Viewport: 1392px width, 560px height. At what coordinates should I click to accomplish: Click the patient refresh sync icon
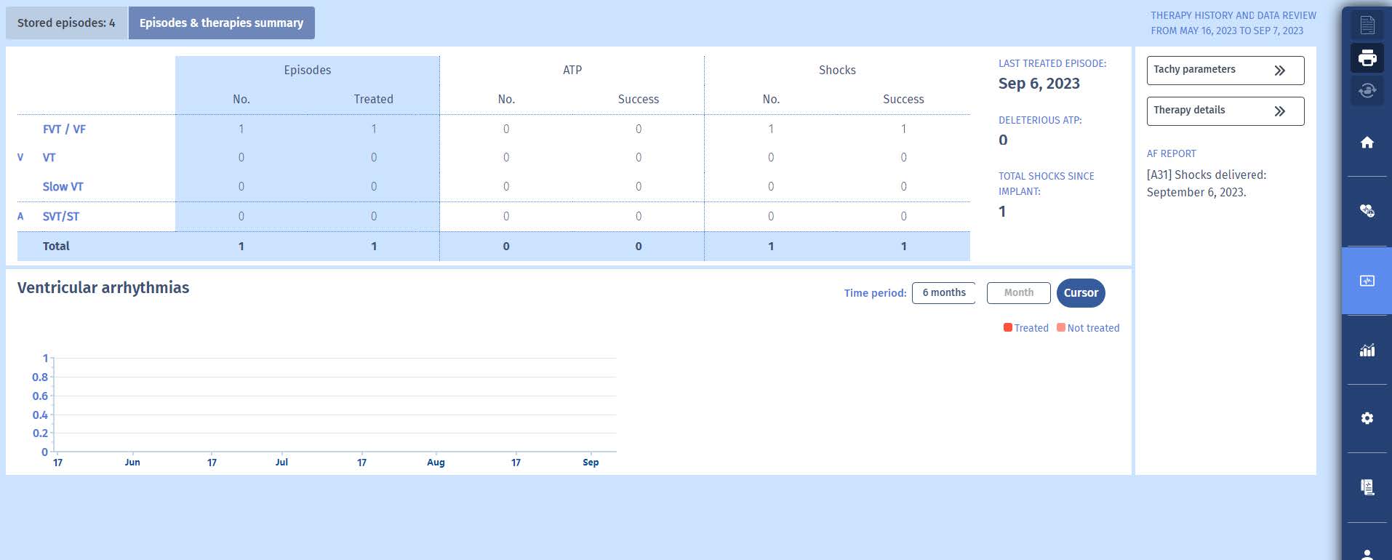1367,90
